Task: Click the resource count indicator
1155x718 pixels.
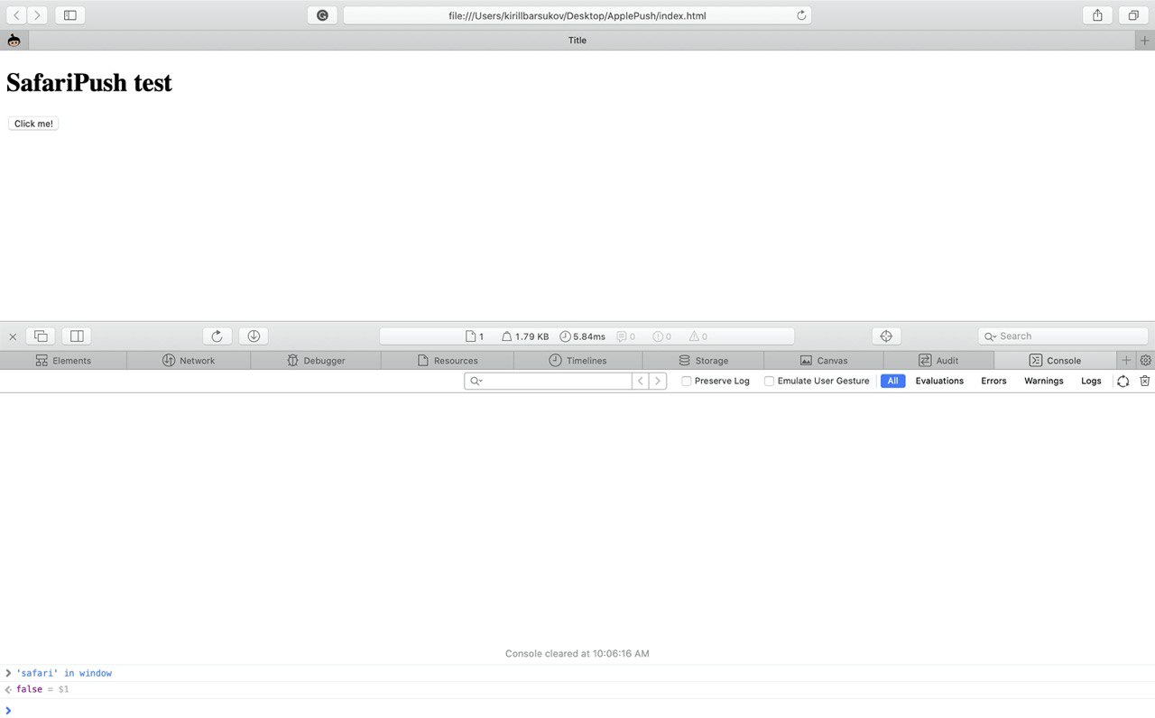Action: 475,336
